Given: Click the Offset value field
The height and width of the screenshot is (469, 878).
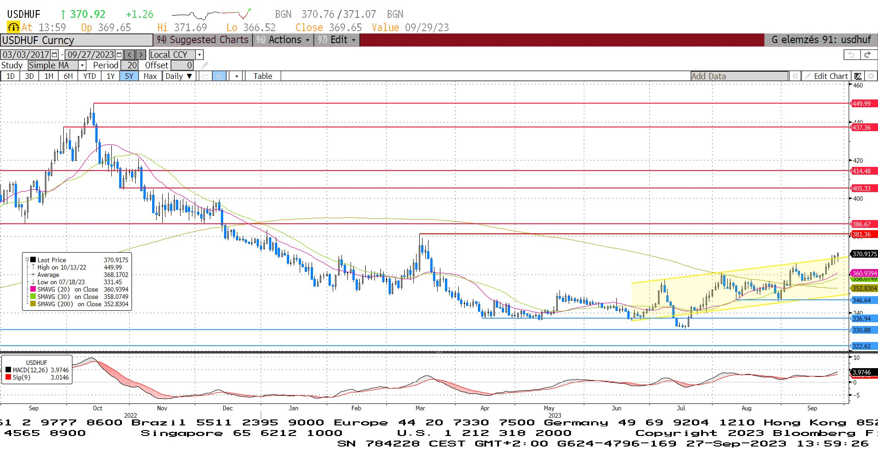Looking at the screenshot, I should pyautogui.click(x=182, y=65).
